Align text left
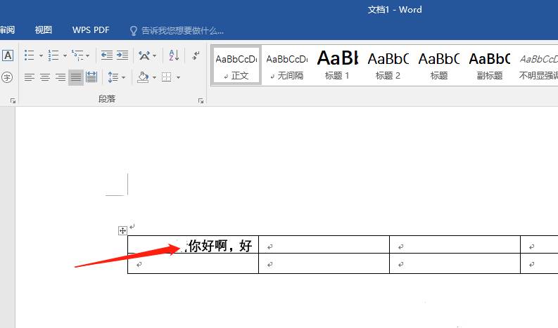558x328 pixels. 29,77
